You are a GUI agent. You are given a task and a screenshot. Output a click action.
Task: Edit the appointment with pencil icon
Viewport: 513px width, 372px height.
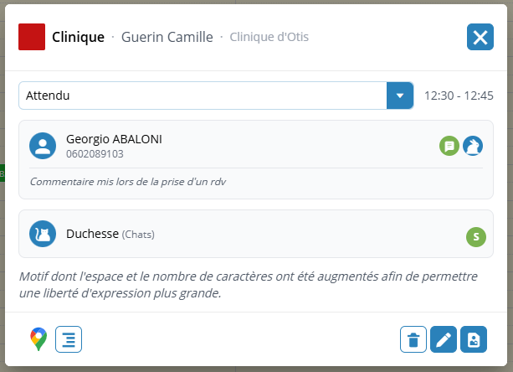(444, 339)
